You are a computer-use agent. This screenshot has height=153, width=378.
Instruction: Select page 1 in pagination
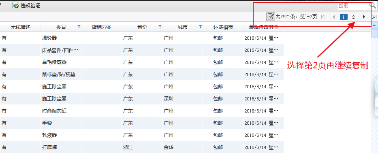coord(344,17)
